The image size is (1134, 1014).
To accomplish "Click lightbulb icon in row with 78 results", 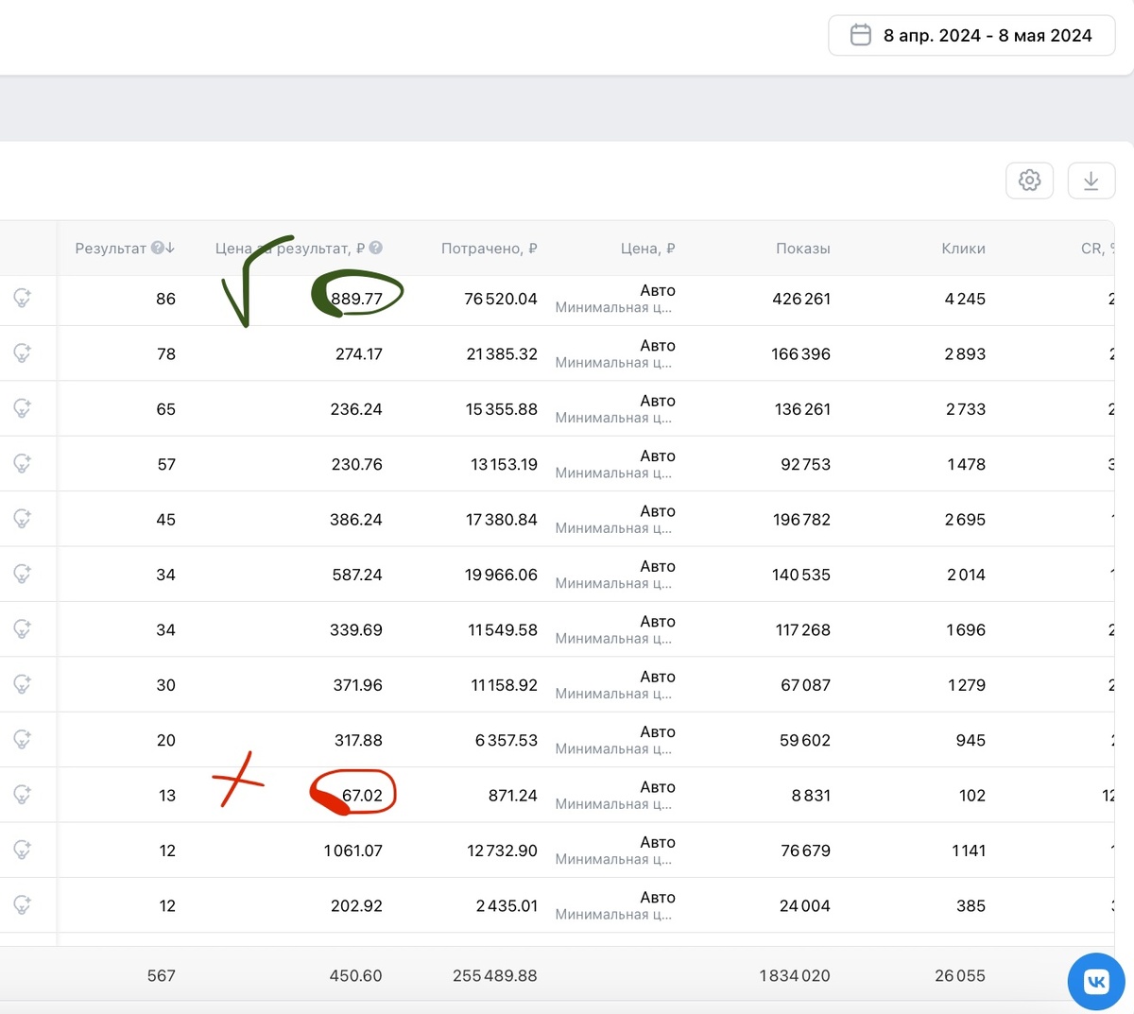I will point(23,353).
